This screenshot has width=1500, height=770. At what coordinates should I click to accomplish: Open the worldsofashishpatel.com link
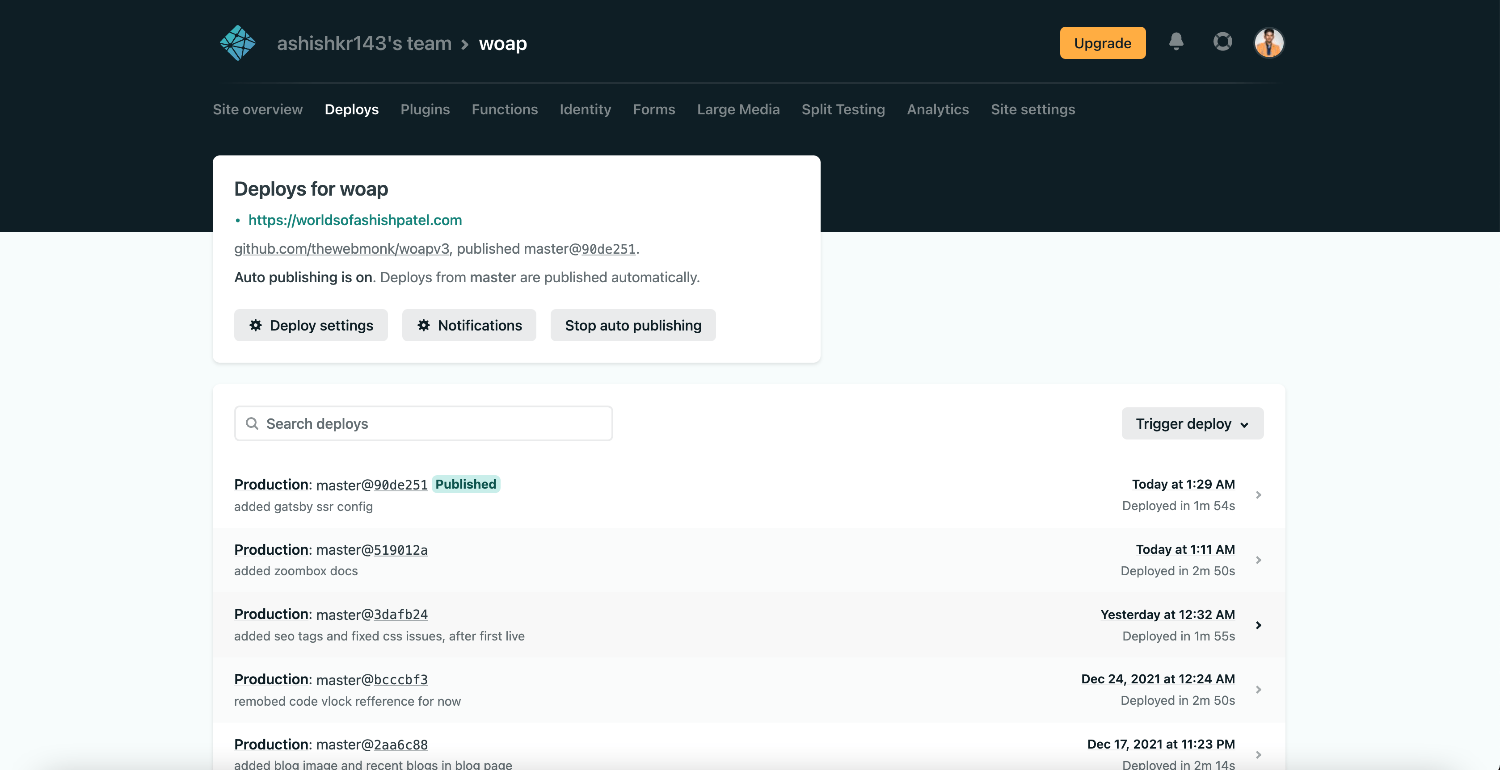click(x=354, y=220)
